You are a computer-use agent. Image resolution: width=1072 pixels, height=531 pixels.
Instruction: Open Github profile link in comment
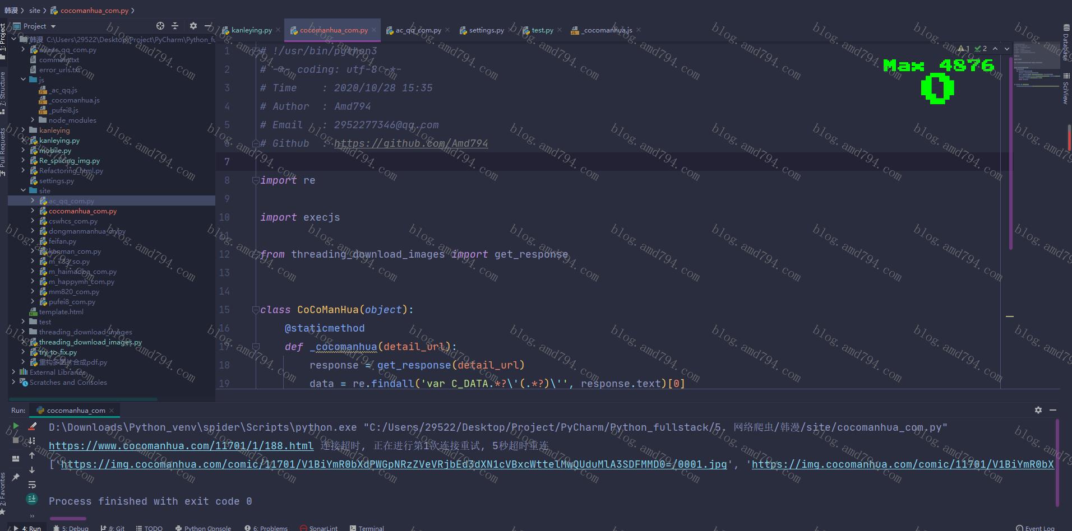411,143
